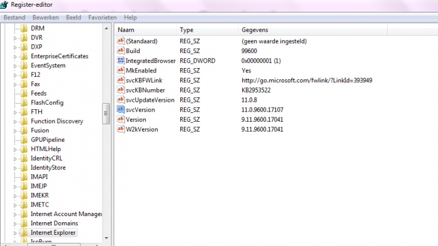The height and width of the screenshot is (246, 438).
Task: Click the IMAPI key folder icon
Action: pos(24,177)
